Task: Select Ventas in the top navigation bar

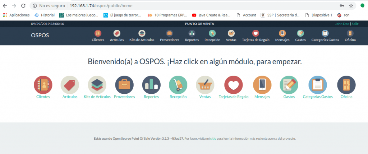Action: pos(231,36)
